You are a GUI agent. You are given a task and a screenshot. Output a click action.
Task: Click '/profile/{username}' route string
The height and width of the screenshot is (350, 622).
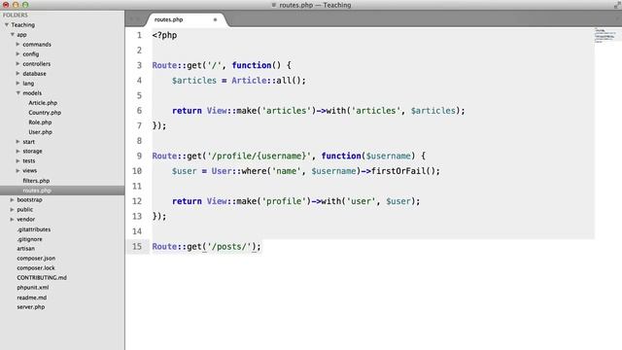tap(259, 156)
